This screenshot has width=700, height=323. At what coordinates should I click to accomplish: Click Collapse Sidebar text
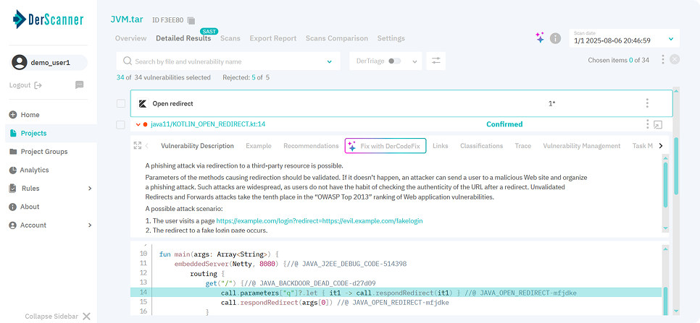tap(51, 316)
